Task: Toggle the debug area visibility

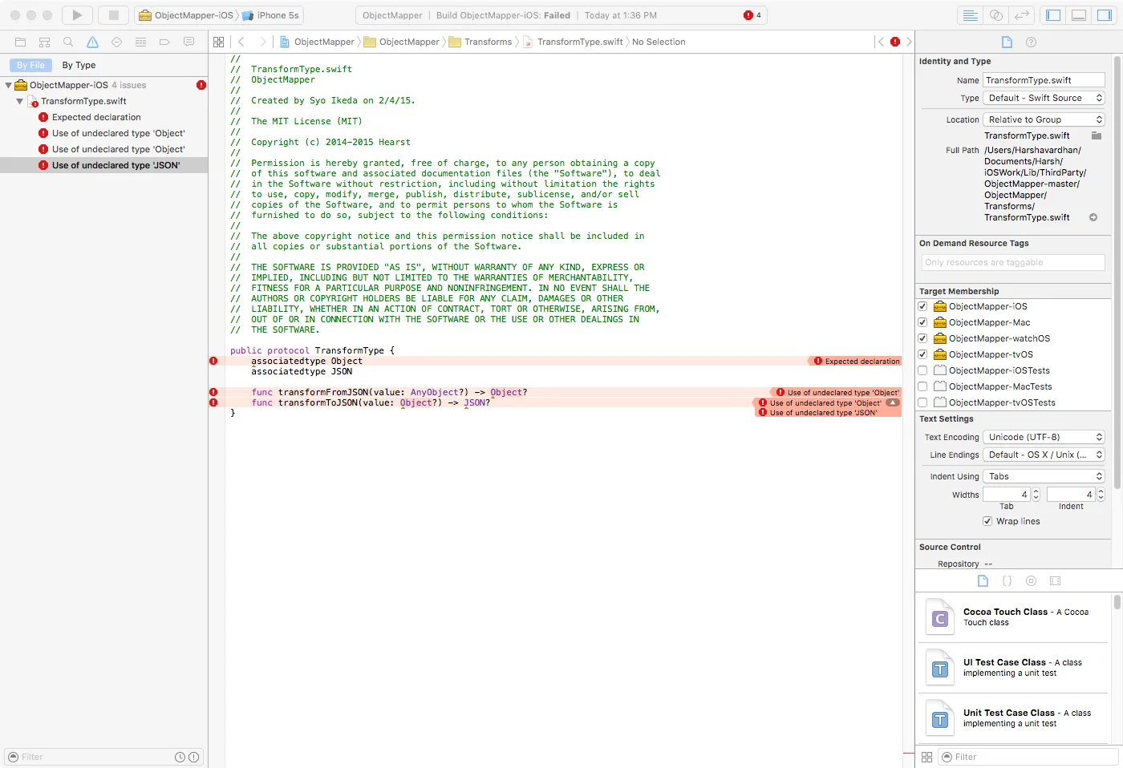Action: (x=1079, y=15)
